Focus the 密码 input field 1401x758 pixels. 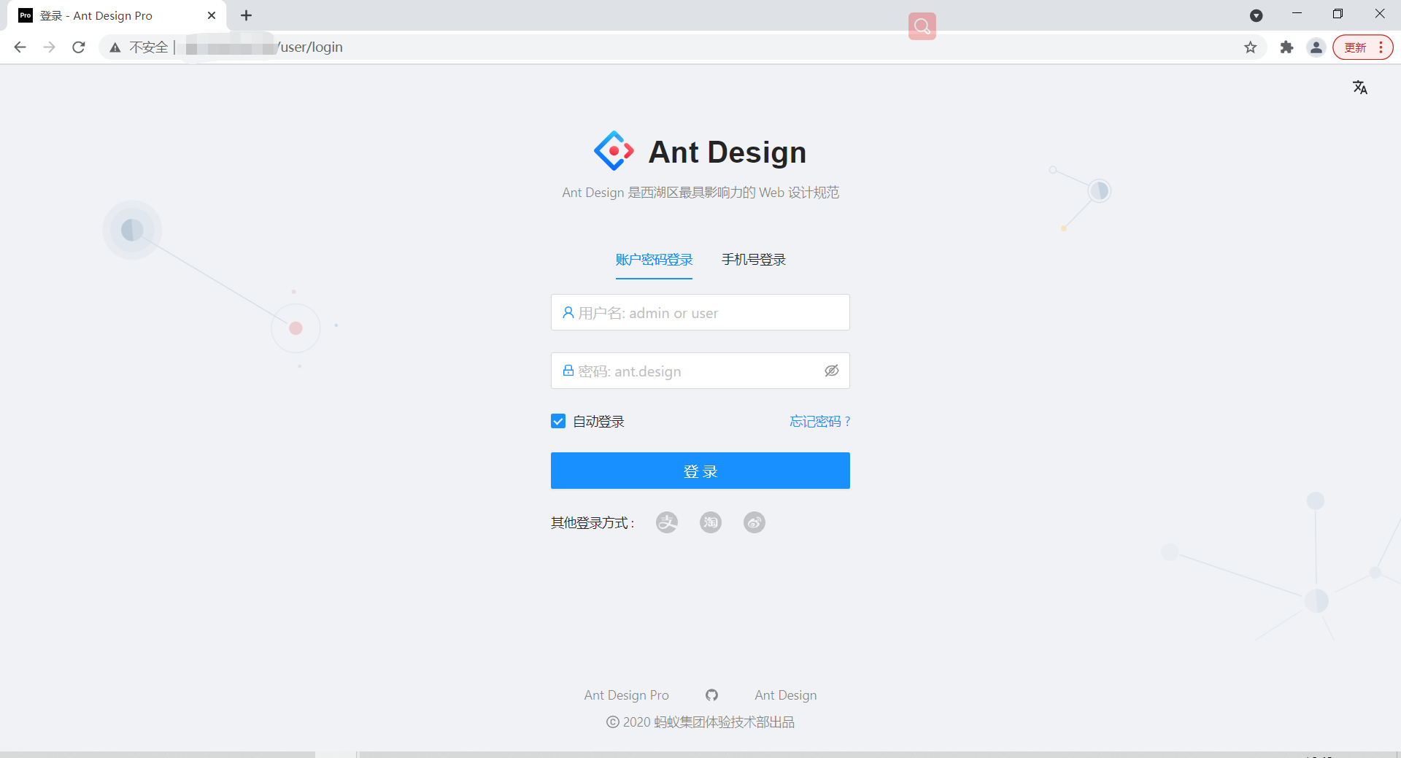[700, 371]
